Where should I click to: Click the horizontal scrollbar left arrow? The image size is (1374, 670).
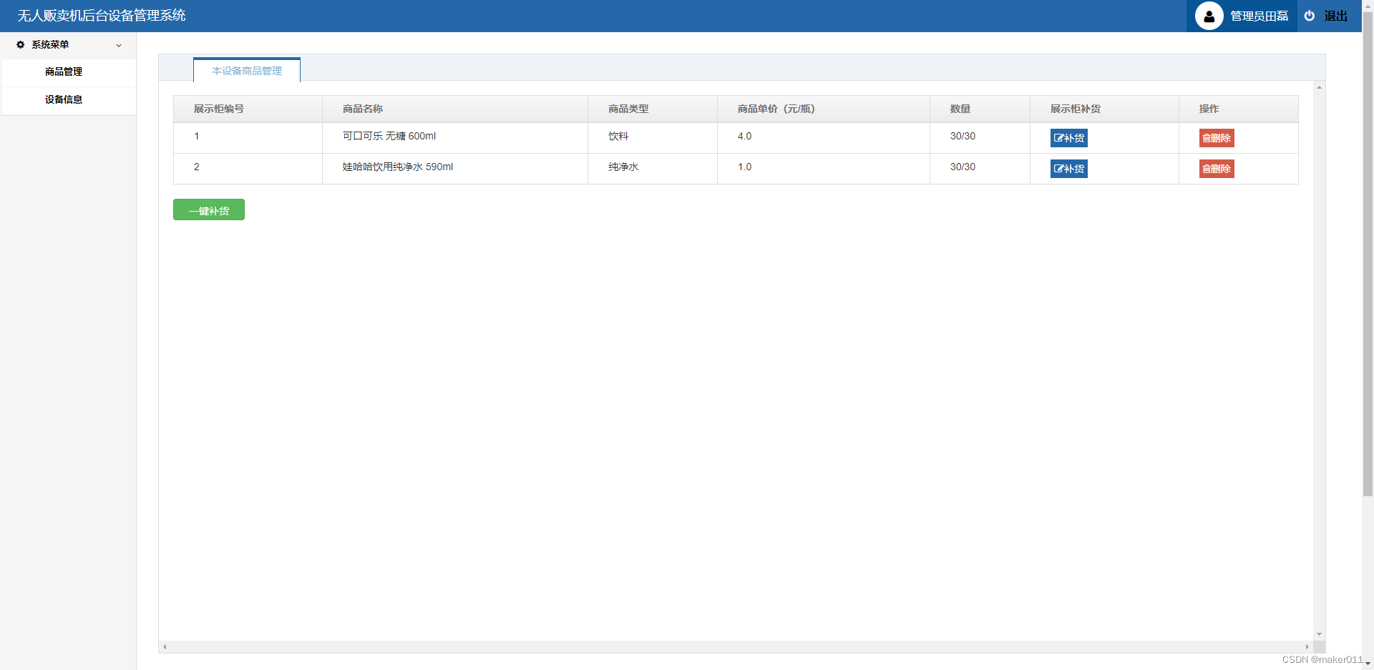point(165,646)
